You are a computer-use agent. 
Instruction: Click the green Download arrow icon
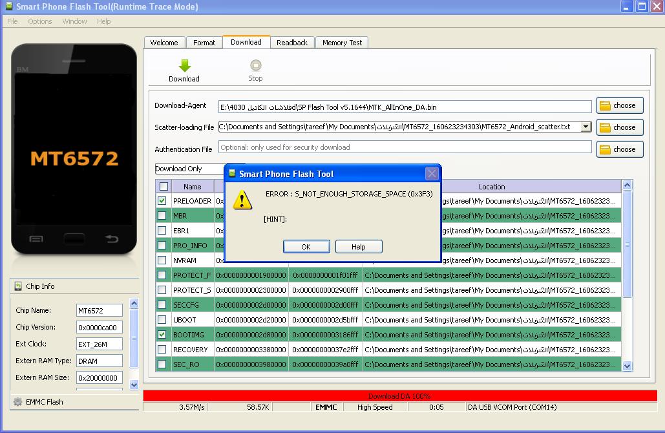point(184,66)
